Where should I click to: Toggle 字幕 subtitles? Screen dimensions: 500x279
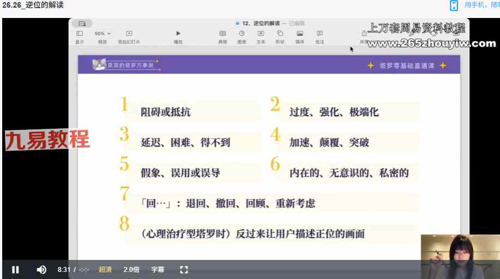click(158, 269)
